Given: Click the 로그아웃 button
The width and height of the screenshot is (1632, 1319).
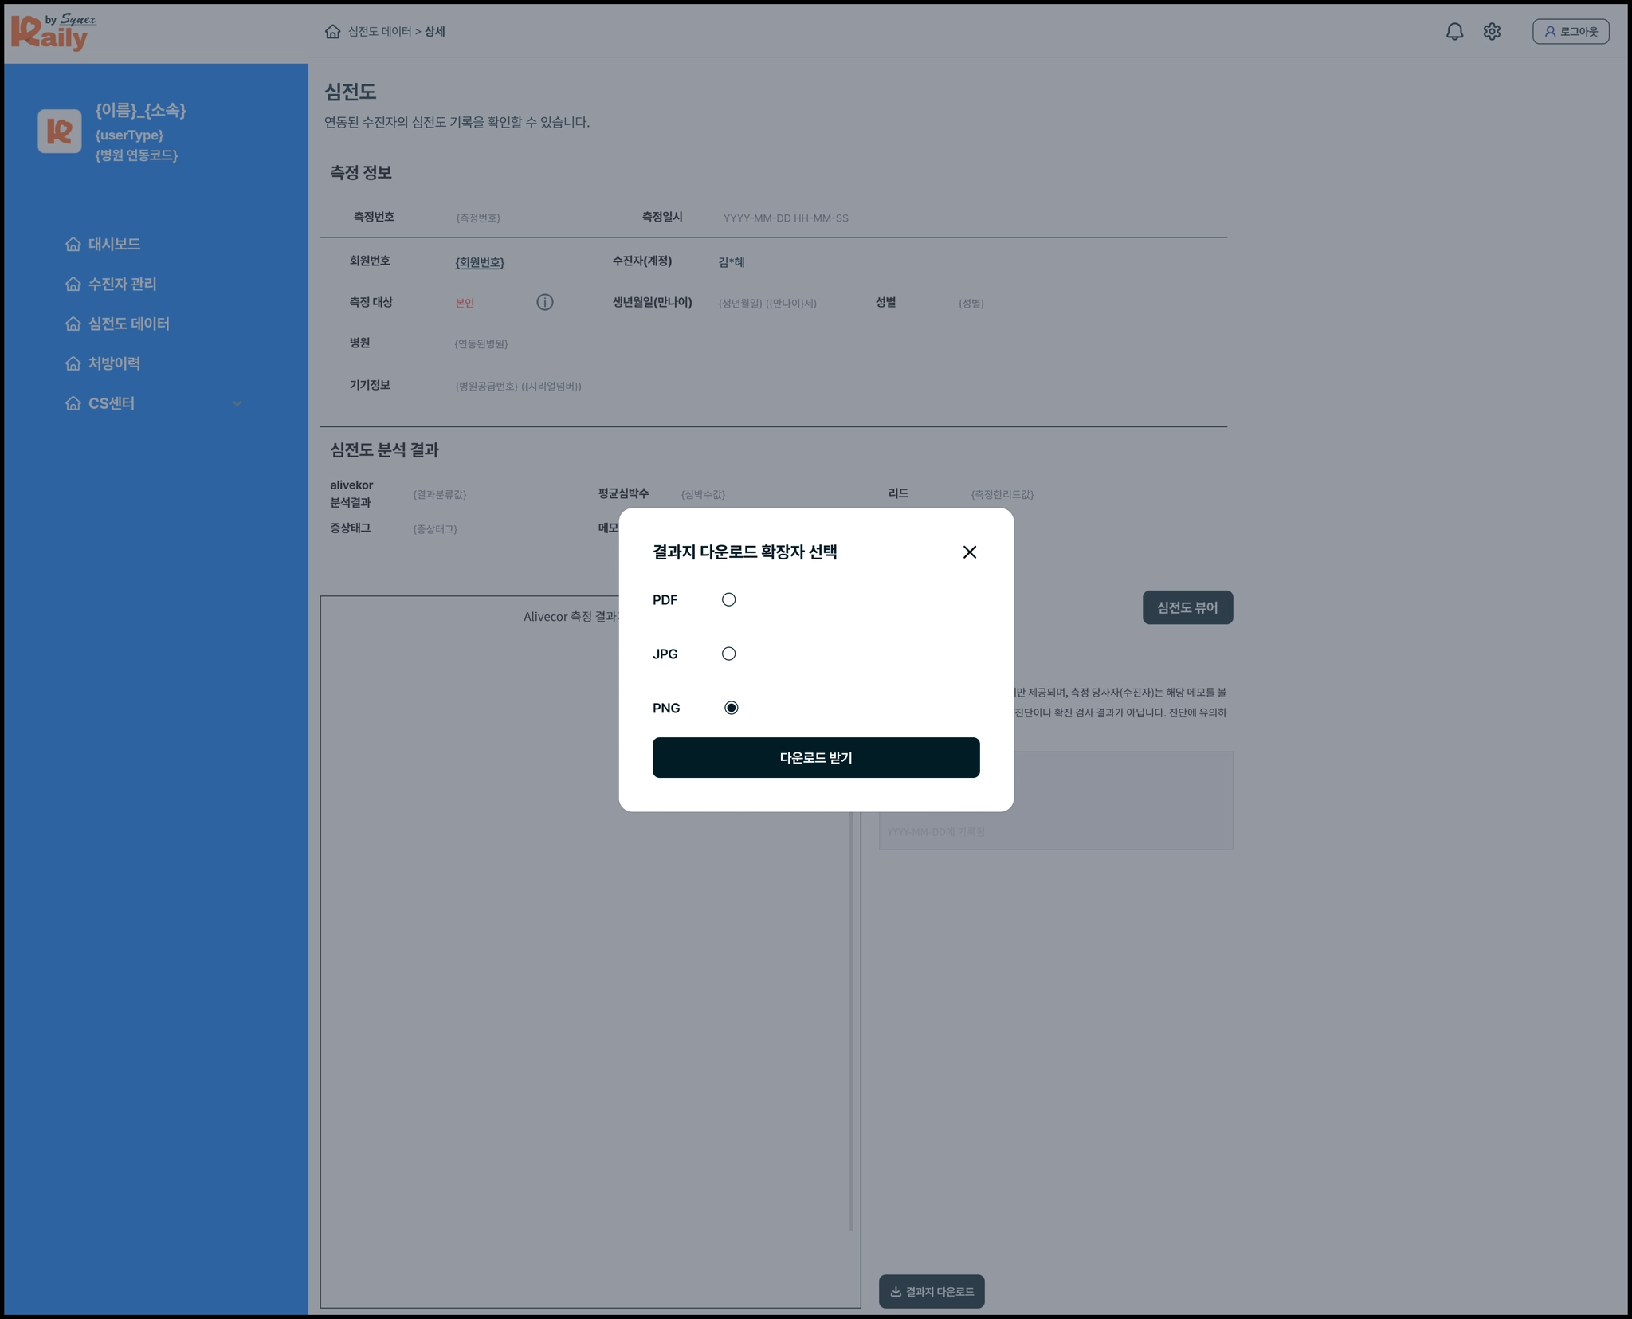Looking at the screenshot, I should coord(1570,32).
